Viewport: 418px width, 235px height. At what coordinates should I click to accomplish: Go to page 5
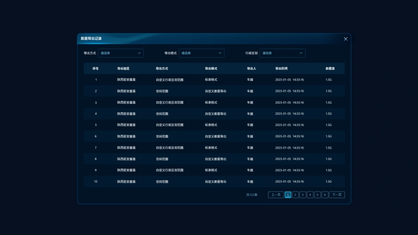point(318,195)
